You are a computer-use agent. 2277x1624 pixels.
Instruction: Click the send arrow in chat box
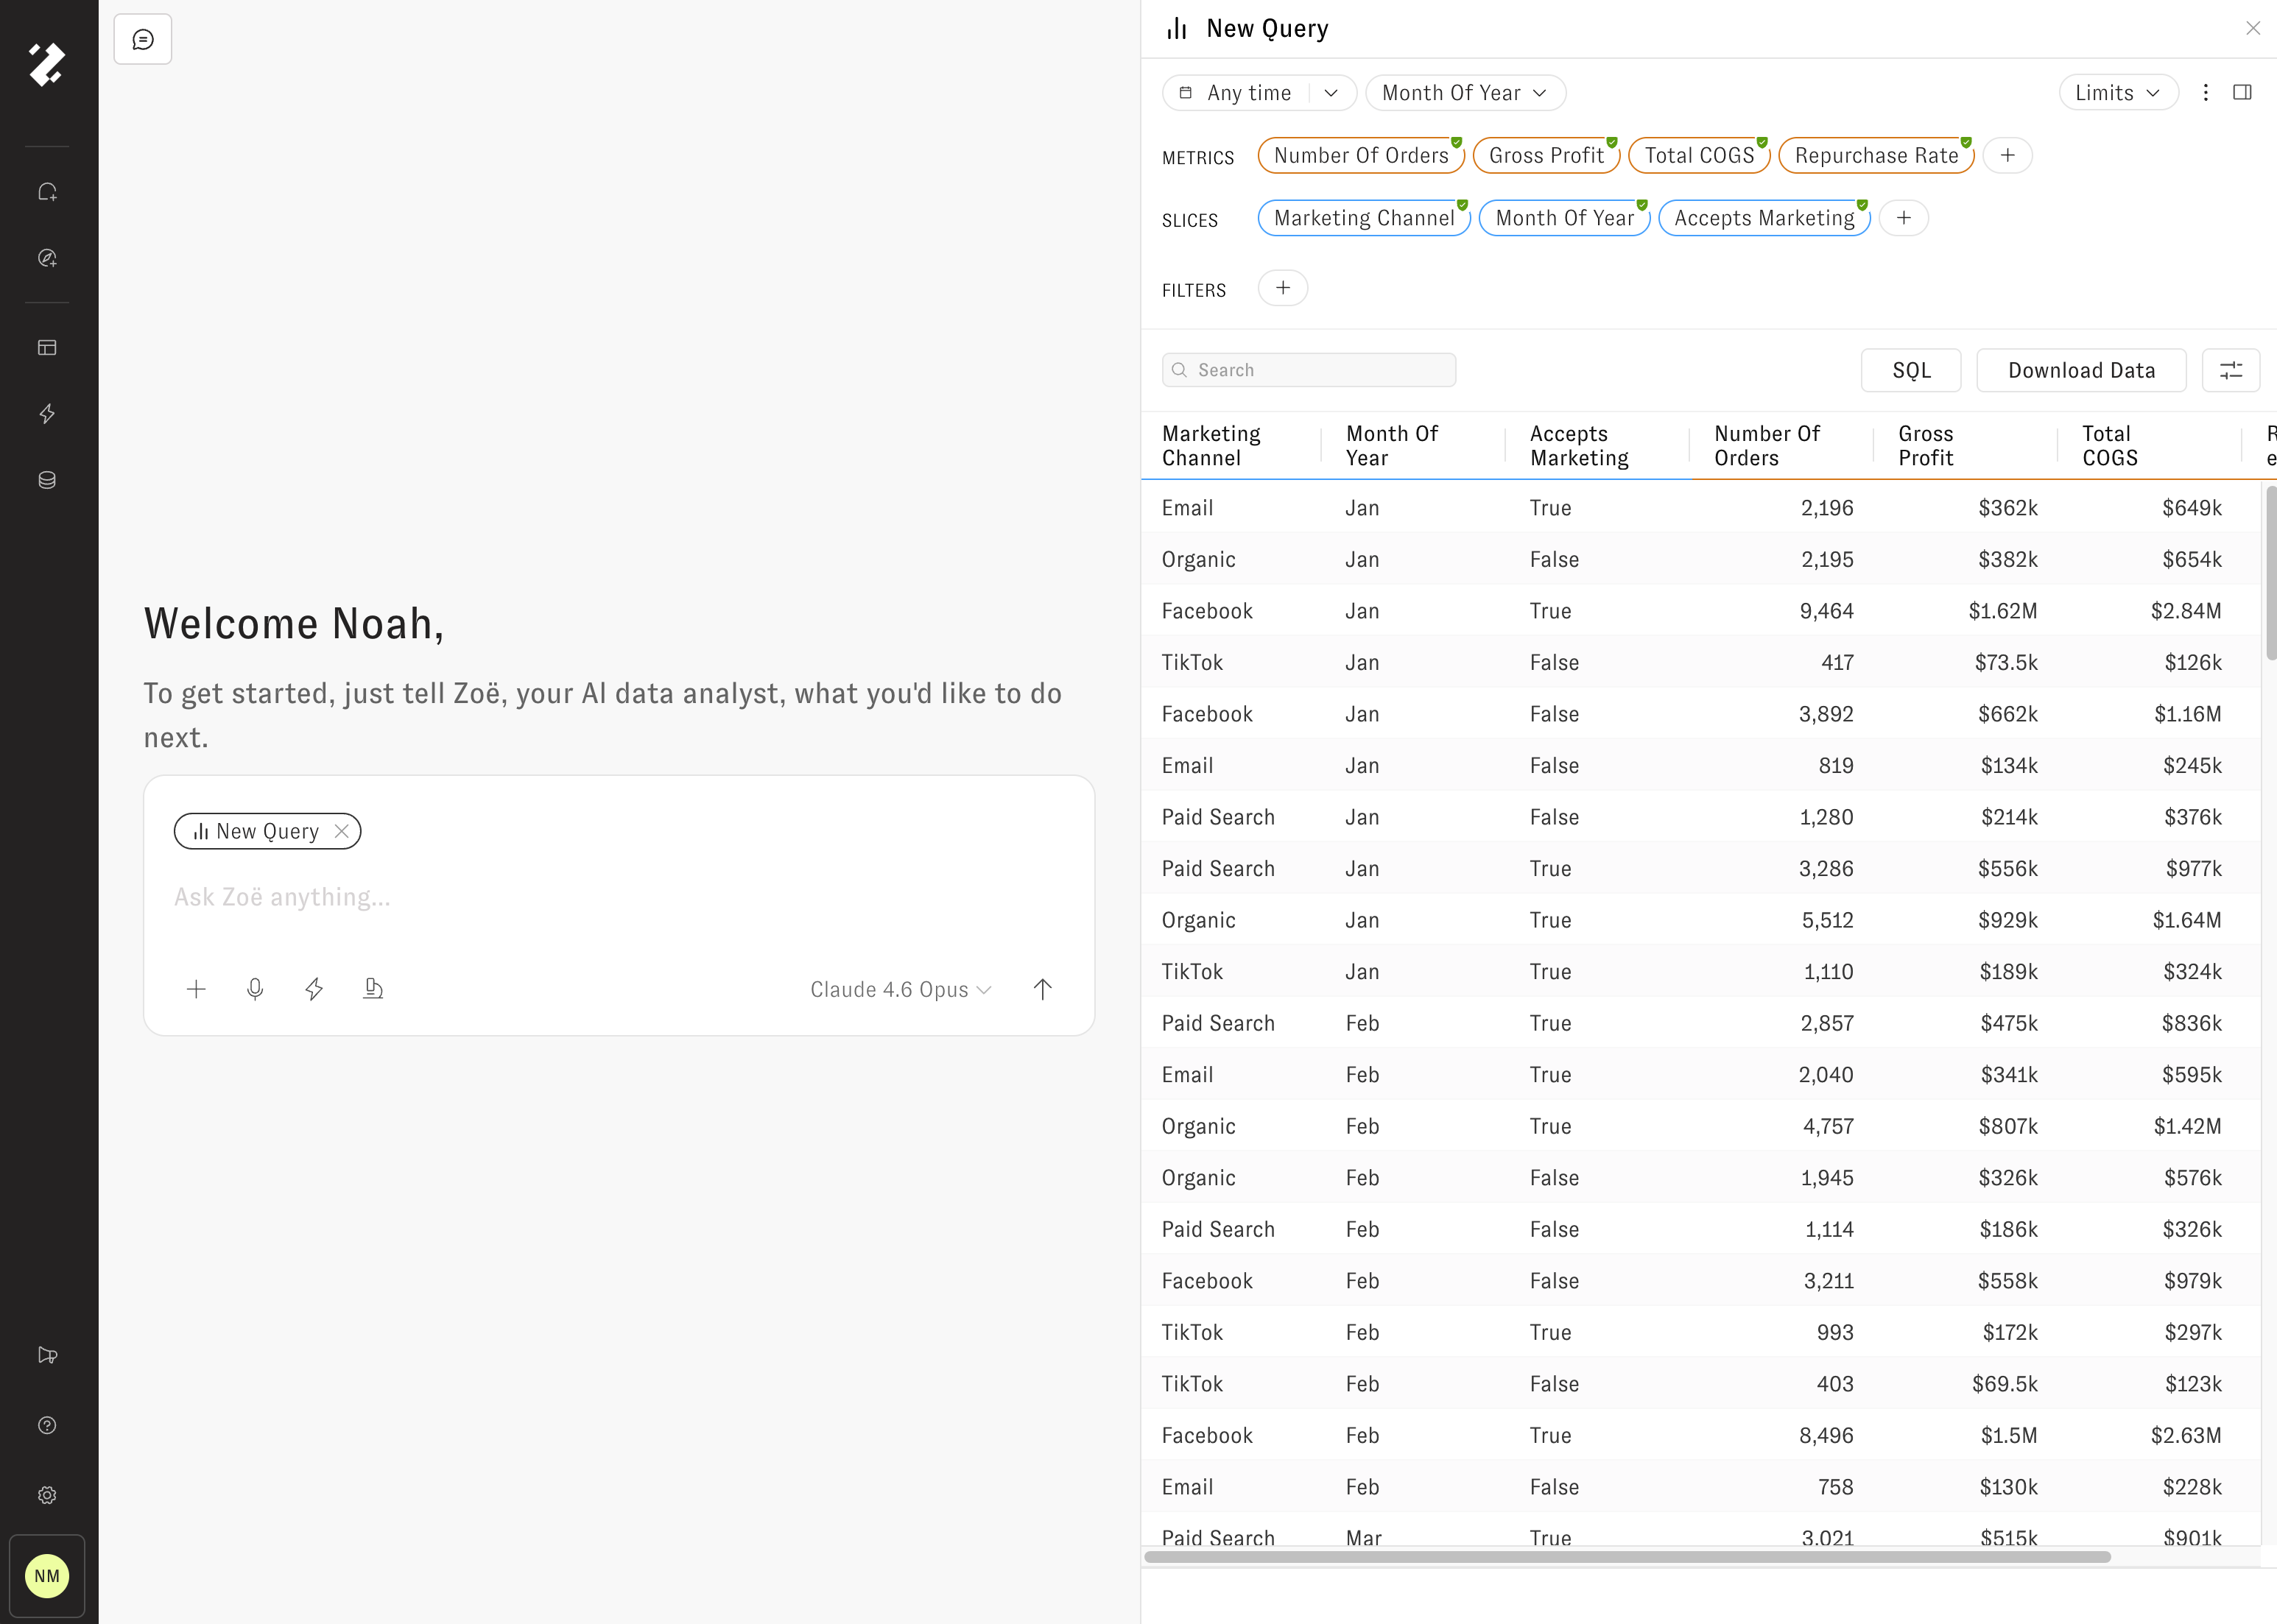(1043, 989)
